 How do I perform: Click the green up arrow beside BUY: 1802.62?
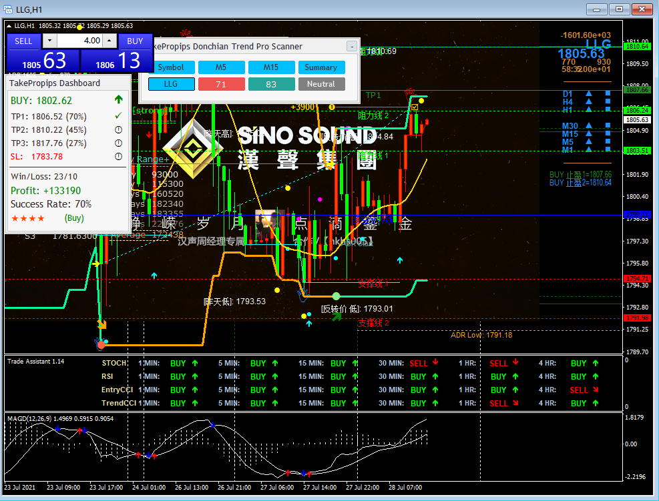coord(119,99)
